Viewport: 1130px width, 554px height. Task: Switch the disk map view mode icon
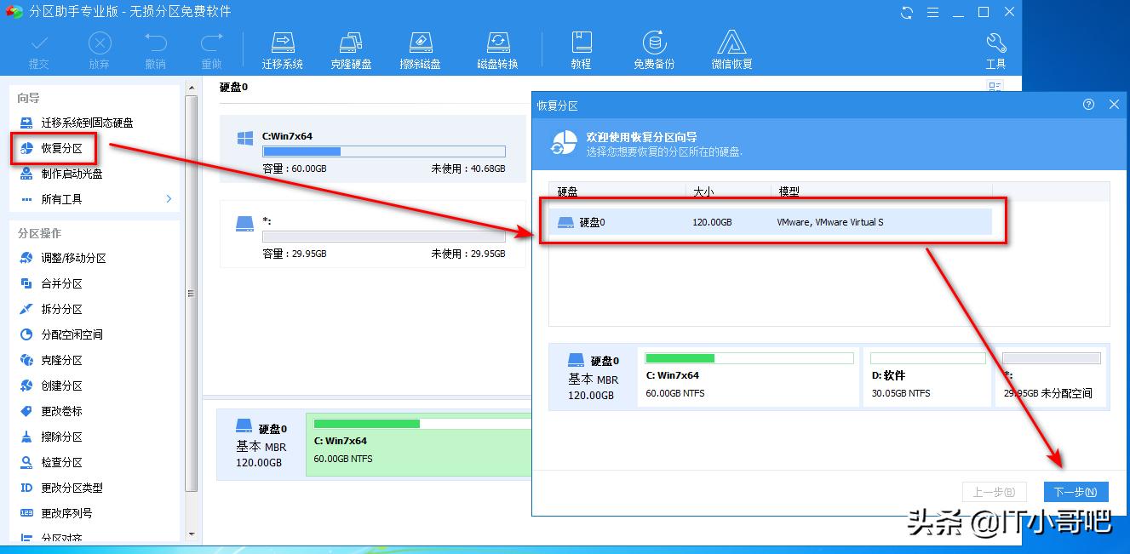click(x=995, y=86)
